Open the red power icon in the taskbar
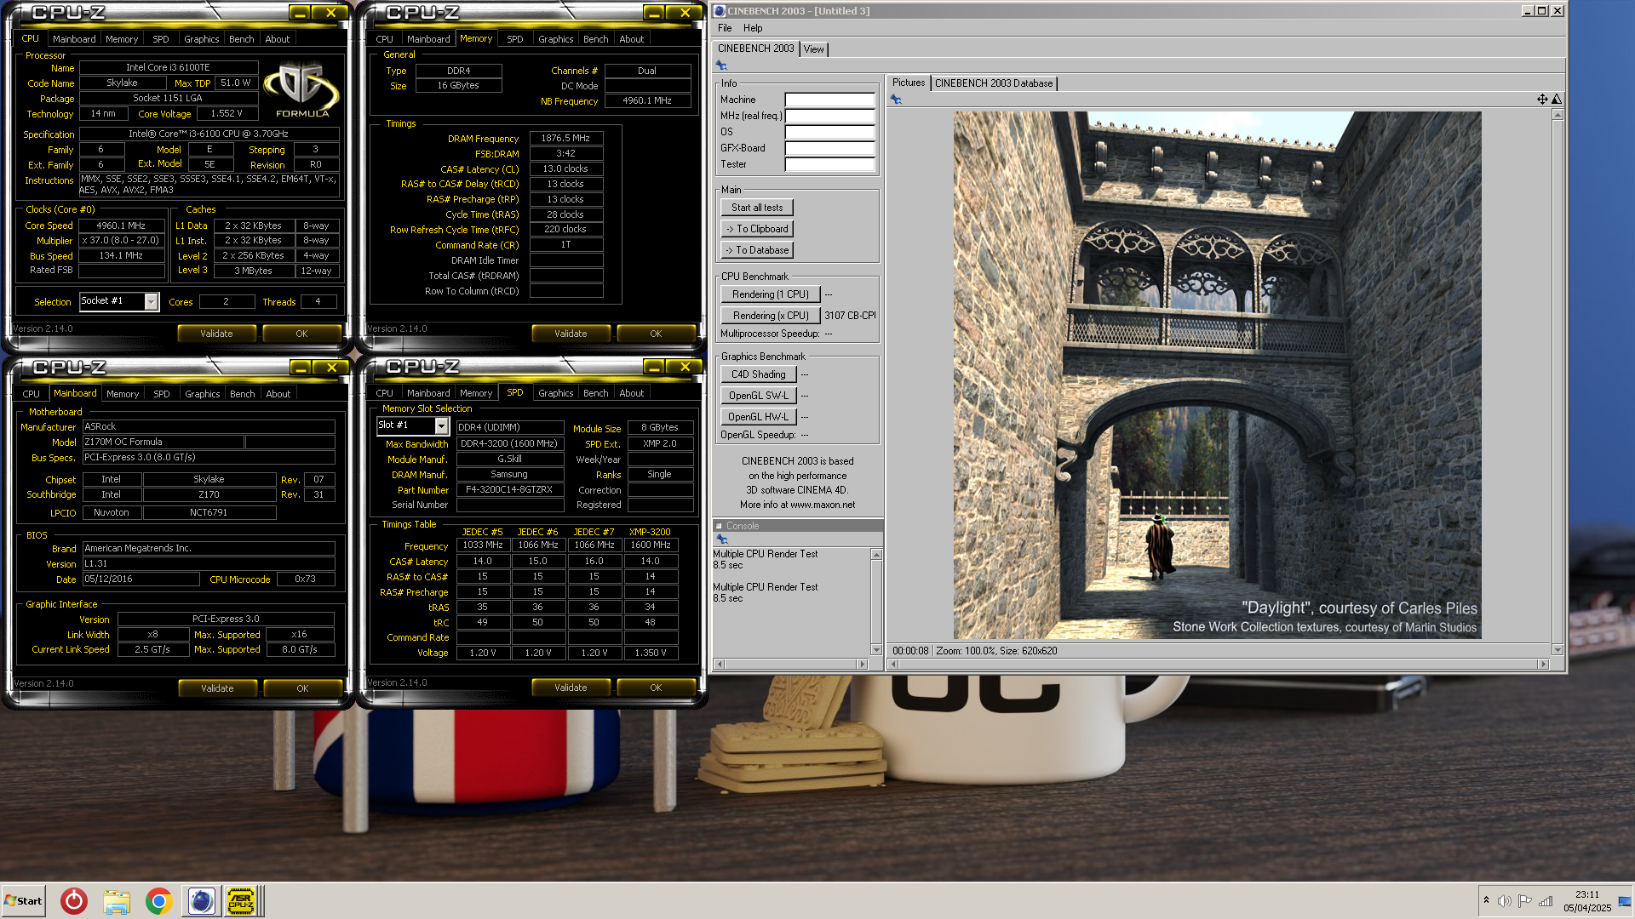The height and width of the screenshot is (919, 1635). click(74, 900)
